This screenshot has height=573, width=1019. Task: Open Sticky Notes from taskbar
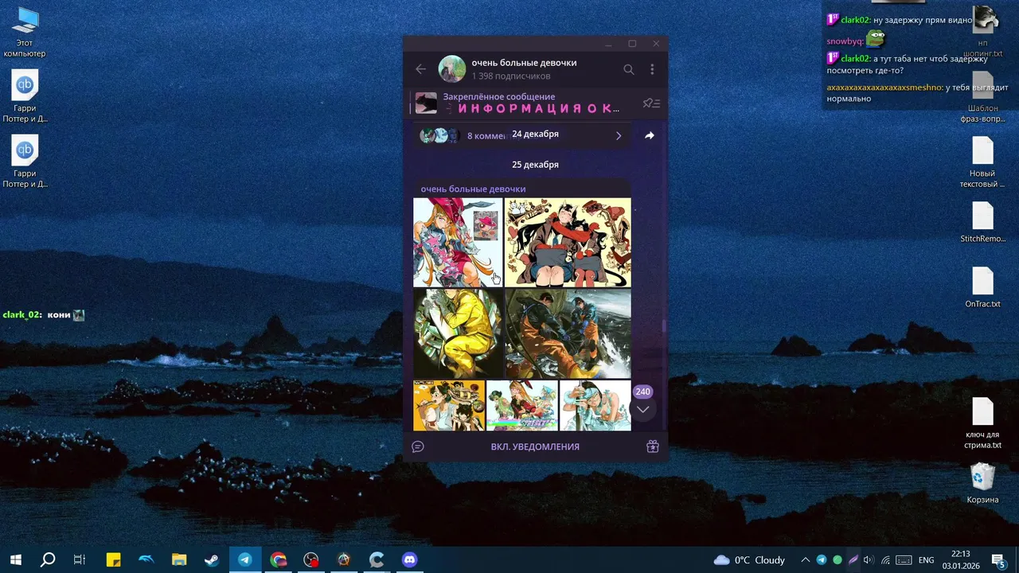113,559
